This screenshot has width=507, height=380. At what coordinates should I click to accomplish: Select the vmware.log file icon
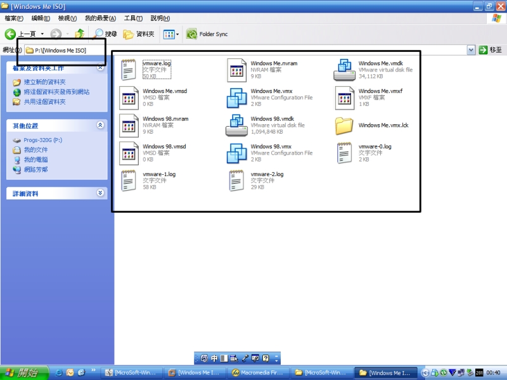[x=129, y=70]
